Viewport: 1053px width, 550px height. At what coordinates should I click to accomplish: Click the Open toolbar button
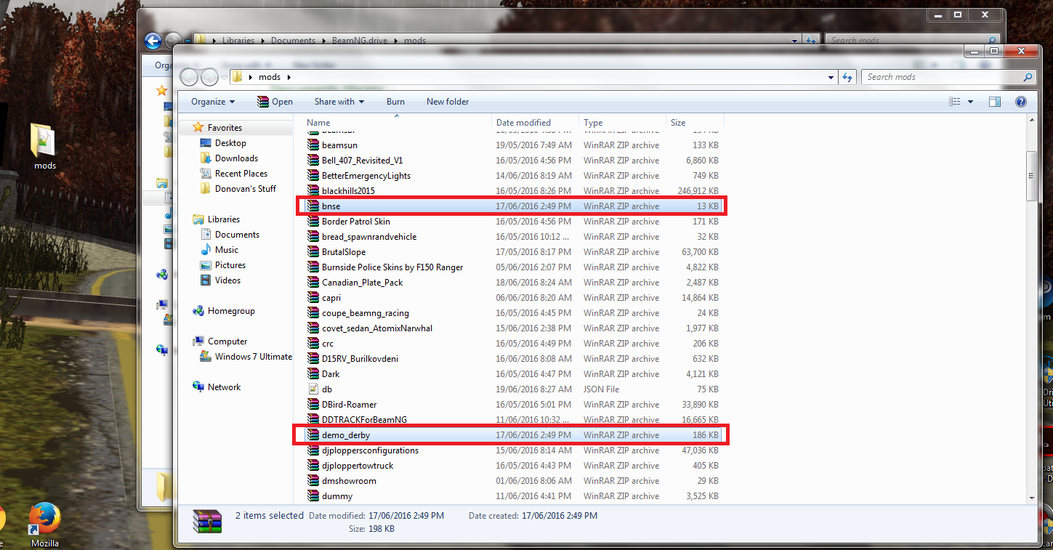click(275, 102)
